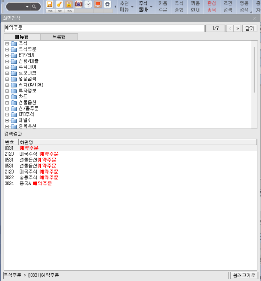Click the padlock screen-lock icon
The width and height of the screenshot is (261, 281).
tap(69, 4)
